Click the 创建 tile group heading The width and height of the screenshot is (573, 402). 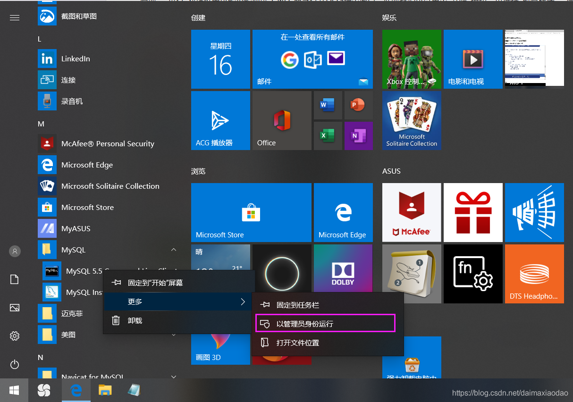(198, 17)
